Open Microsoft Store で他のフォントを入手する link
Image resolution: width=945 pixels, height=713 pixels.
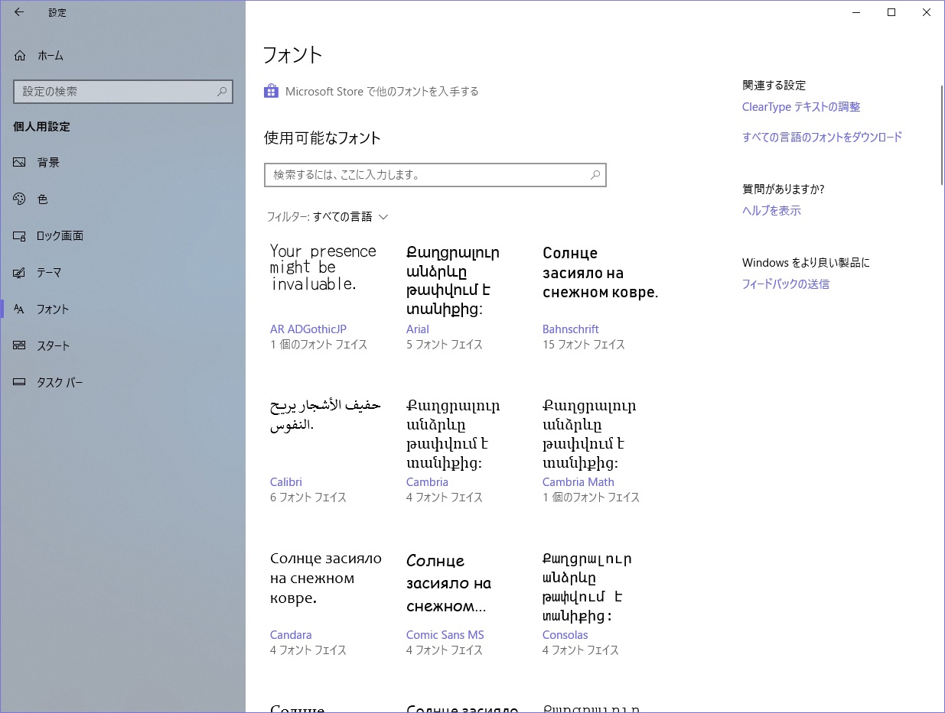tap(382, 92)
